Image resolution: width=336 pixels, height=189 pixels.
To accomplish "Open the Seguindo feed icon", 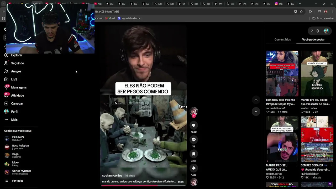I will click(x=6, y=63).
